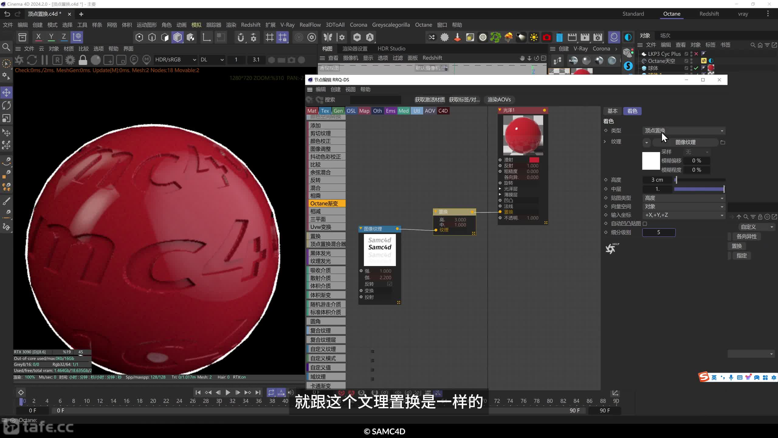778x438 pixels.
Task: Open the HDR/sRGB dropdown
Action: 175,60
